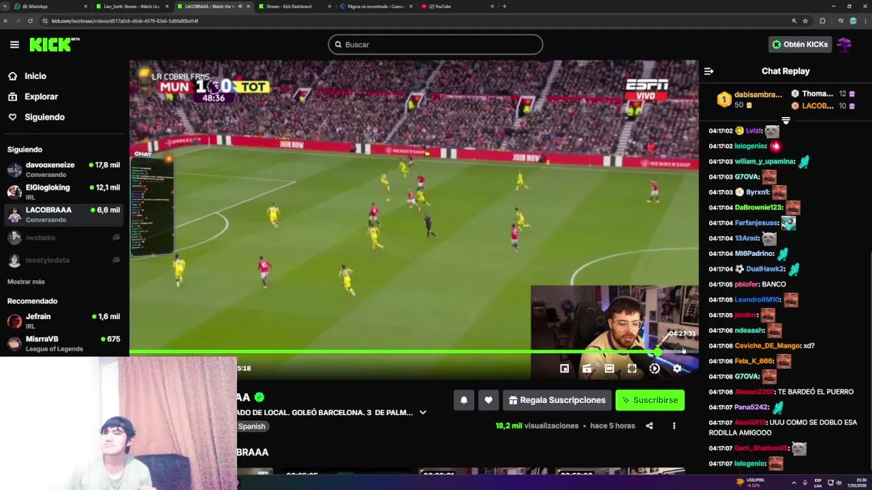Image resolution: width=872 pixels, height=490 pixels.
Task: Click username Ceviche_DE_Mango in chat
Action: [767, 346]
